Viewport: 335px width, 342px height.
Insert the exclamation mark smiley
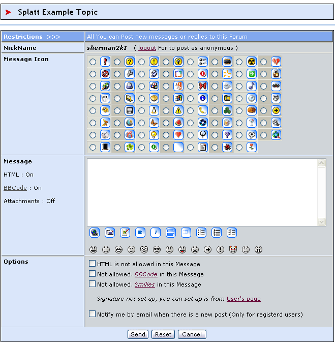tap(221, 250)
